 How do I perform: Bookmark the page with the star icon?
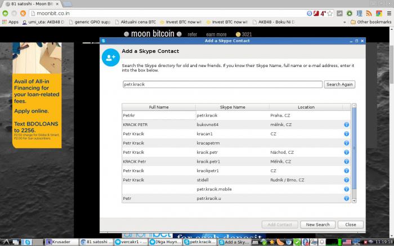pyautogui.click(x=330, y=14)
